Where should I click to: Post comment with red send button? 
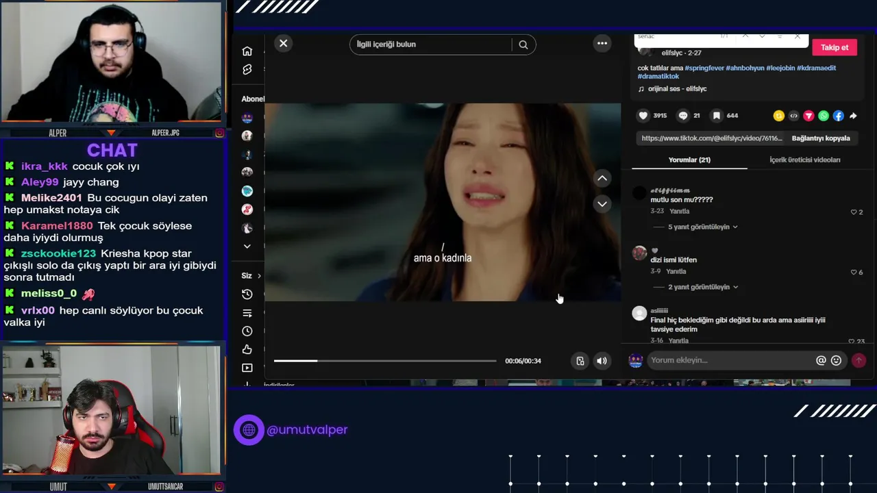[859, 360]
